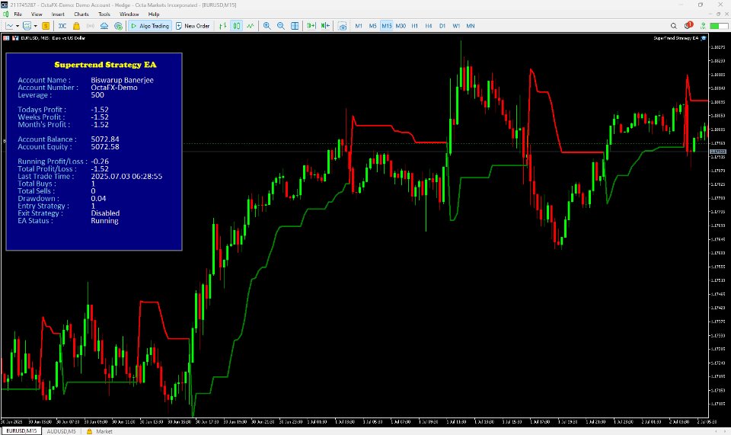The width and height of the screenshot is (731, 435).
Task: Click the New Order button
Action: 193,26
